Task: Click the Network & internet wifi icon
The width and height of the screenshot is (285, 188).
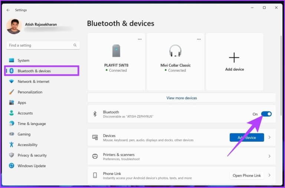Action: point(12,81)
